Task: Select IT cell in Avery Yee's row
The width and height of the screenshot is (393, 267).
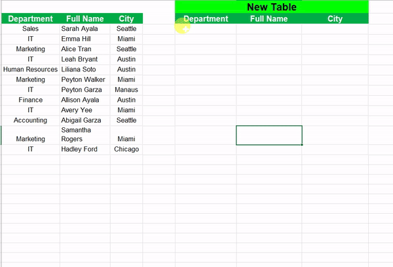Action: coord(31,110)
